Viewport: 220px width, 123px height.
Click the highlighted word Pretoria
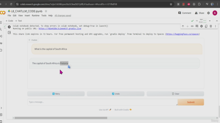[64, 63]
